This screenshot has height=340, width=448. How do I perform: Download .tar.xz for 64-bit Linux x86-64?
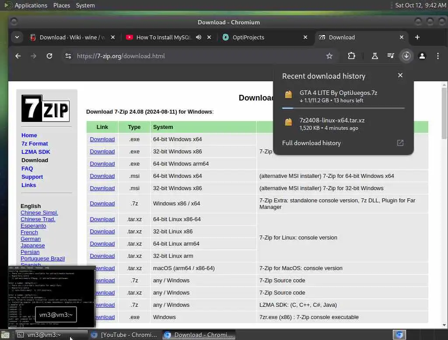(x=102, y=219)
